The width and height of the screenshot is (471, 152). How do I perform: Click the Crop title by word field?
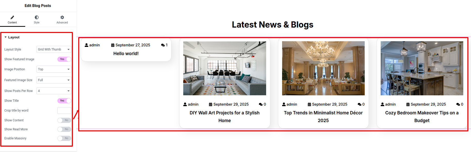point(64,111)
